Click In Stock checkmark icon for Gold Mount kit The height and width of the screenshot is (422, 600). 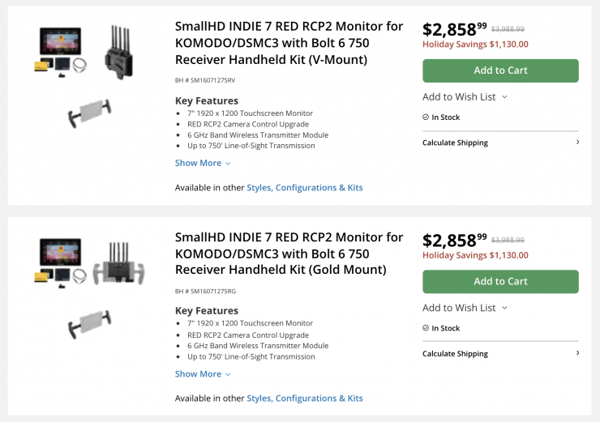(x=426, y=328)
